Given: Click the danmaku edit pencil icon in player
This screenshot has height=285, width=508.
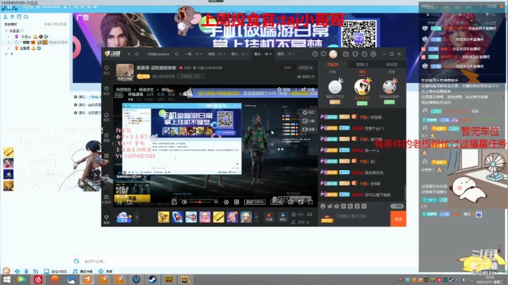Looking at the screenshot, I should [174, 202].
